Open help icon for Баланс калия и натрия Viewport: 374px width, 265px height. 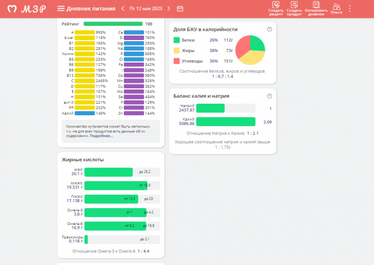coord(269,96)
